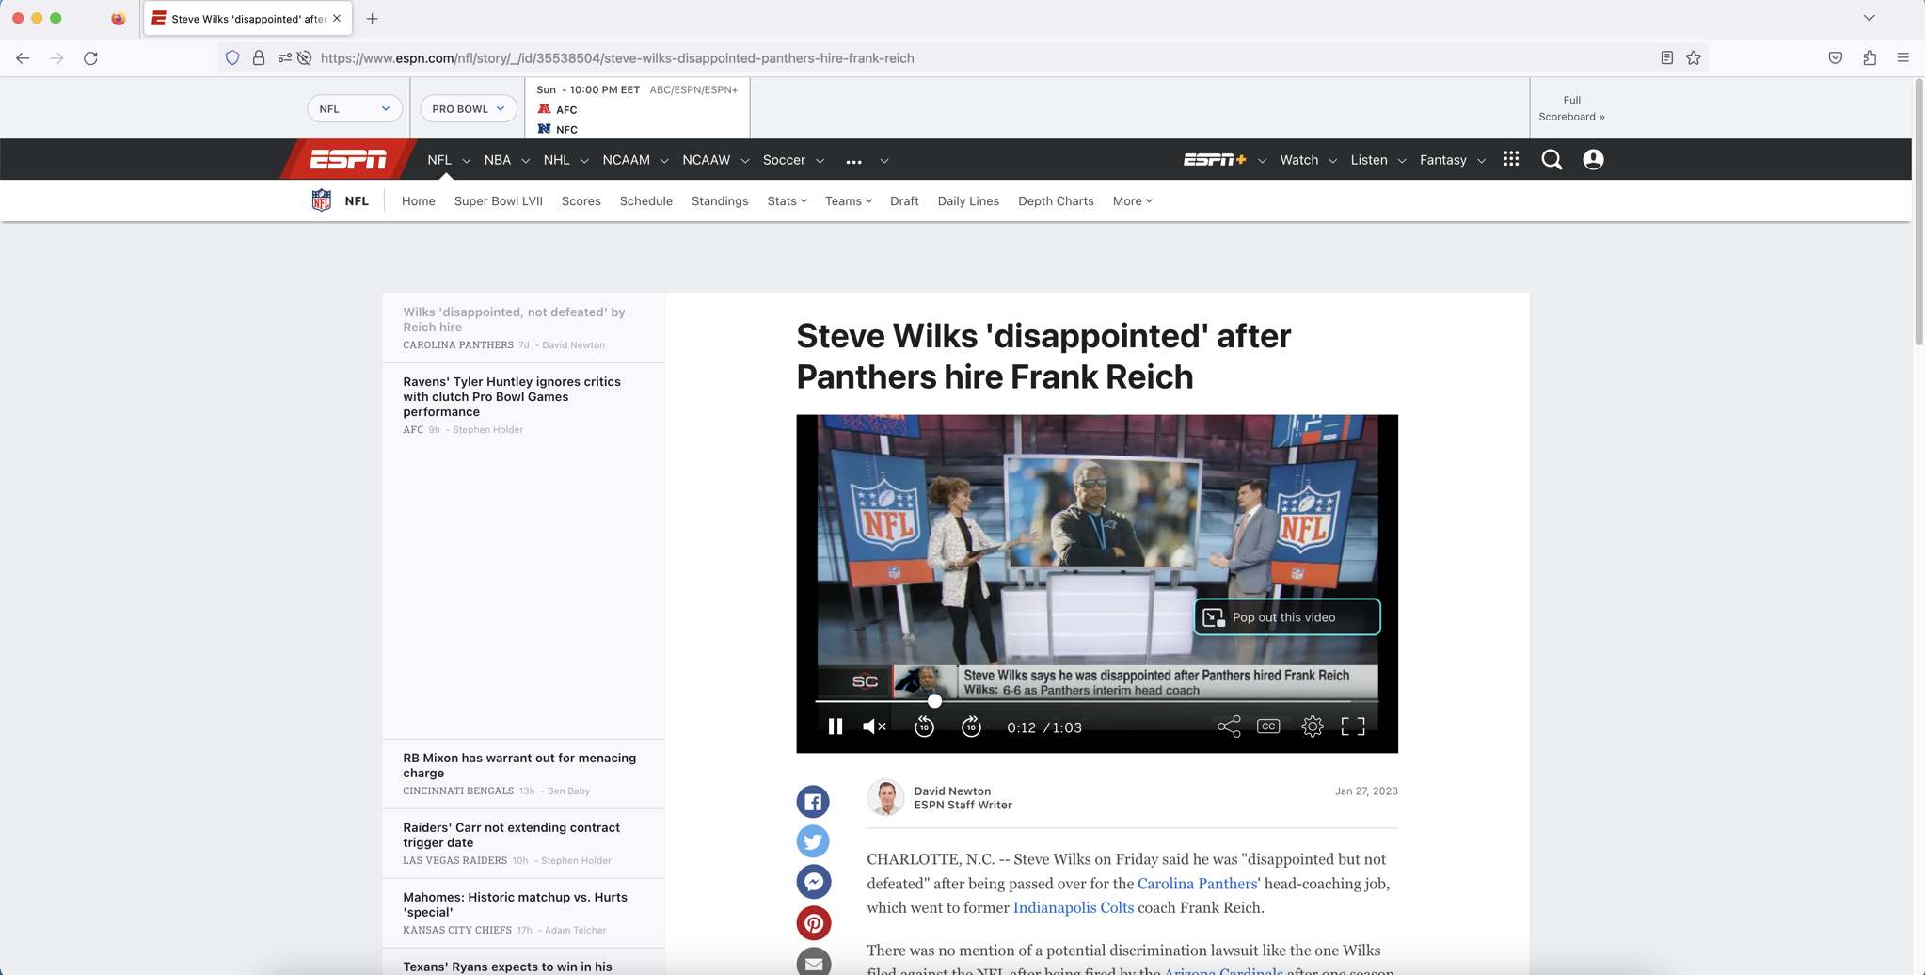This screenshot has width=1926, height=975.
Task: Open the Depth Charts page
Action: click(1056, 200)
